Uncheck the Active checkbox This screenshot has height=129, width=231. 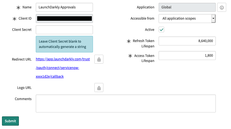[162, 29]
